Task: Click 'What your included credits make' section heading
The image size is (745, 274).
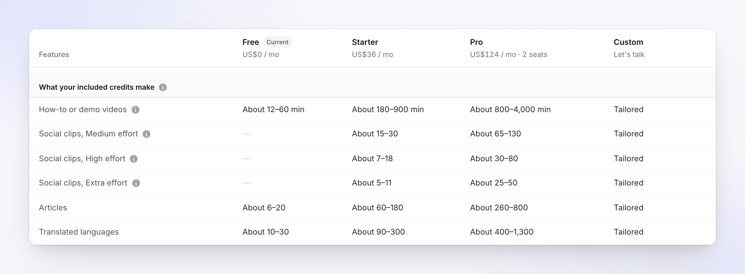Action: pyautogui.click(x=97, y=87)
